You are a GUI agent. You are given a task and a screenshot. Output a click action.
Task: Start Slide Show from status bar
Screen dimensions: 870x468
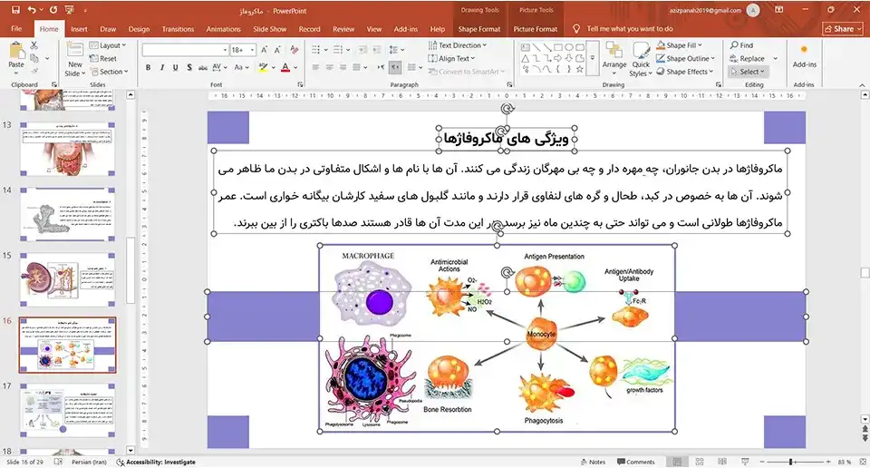745,462
